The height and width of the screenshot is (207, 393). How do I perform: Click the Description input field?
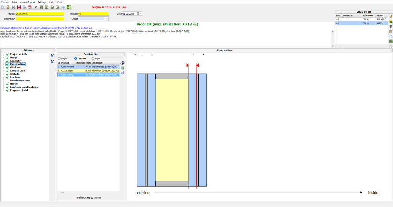point(40,19)
